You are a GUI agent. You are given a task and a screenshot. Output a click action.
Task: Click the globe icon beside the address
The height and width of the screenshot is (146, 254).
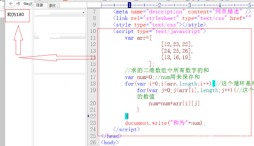[18, 3]
